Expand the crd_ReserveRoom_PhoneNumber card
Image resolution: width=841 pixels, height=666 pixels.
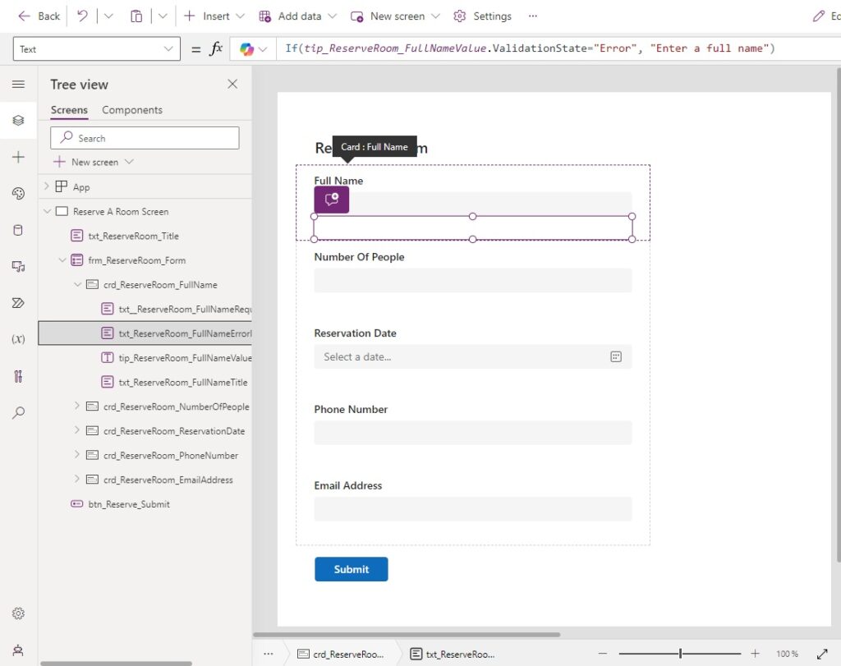[76, 455]
